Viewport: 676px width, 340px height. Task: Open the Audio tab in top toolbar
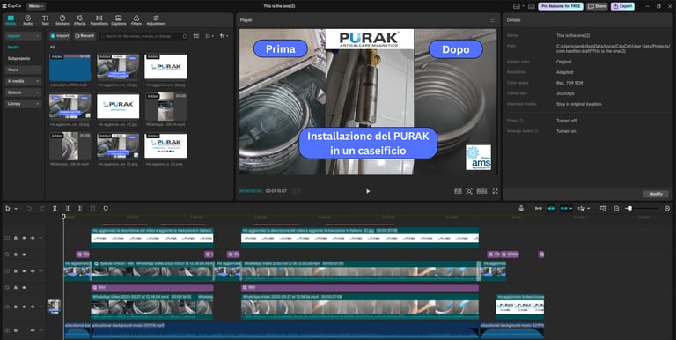[x=27, y=20]
